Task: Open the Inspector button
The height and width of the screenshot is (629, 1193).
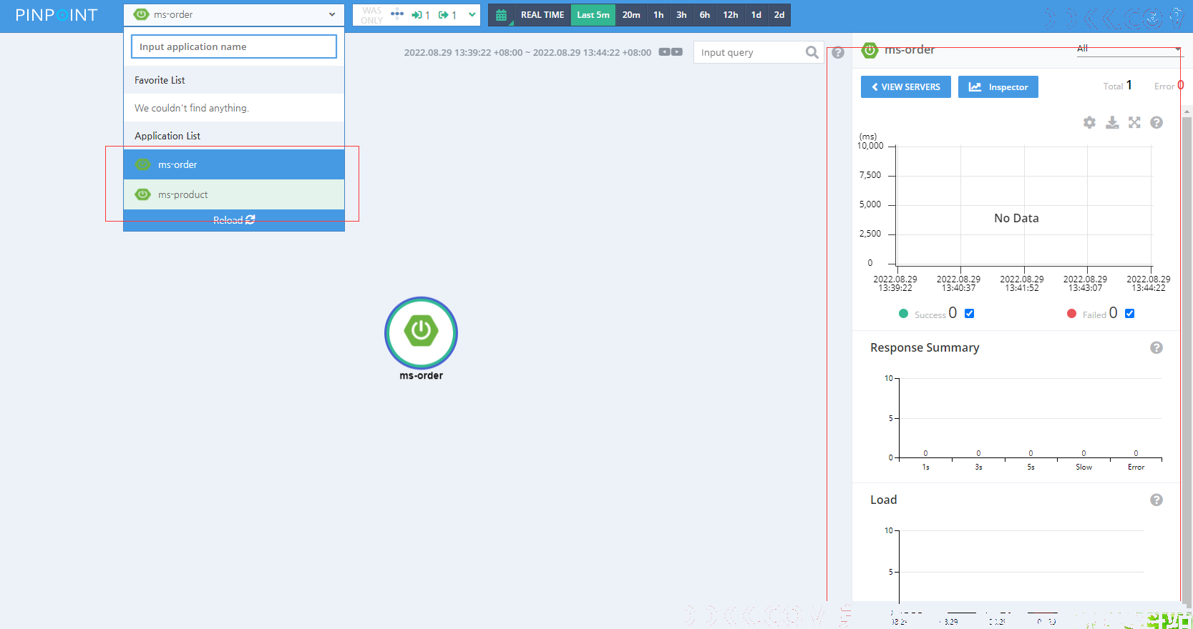Action: 998,86
